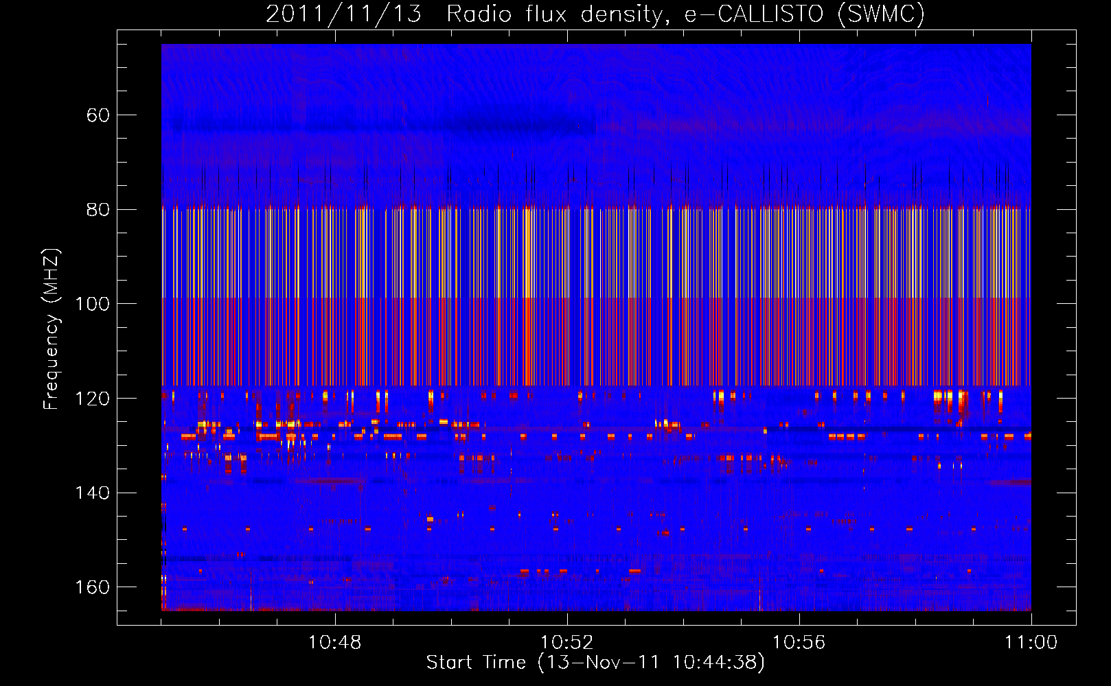Click the 160 frequency tick label
1111x686 pixels.
pos(93,587)
